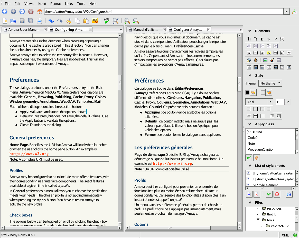The height and width of the screenshot is (238, 299).
Task: Insert a link with the anchor icon
Action: (255, 60)
